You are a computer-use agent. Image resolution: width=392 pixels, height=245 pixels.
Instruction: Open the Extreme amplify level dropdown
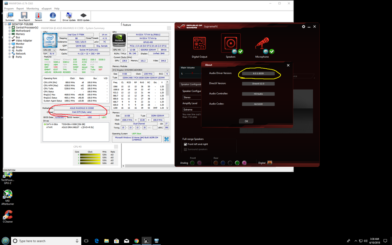(192, 110)
